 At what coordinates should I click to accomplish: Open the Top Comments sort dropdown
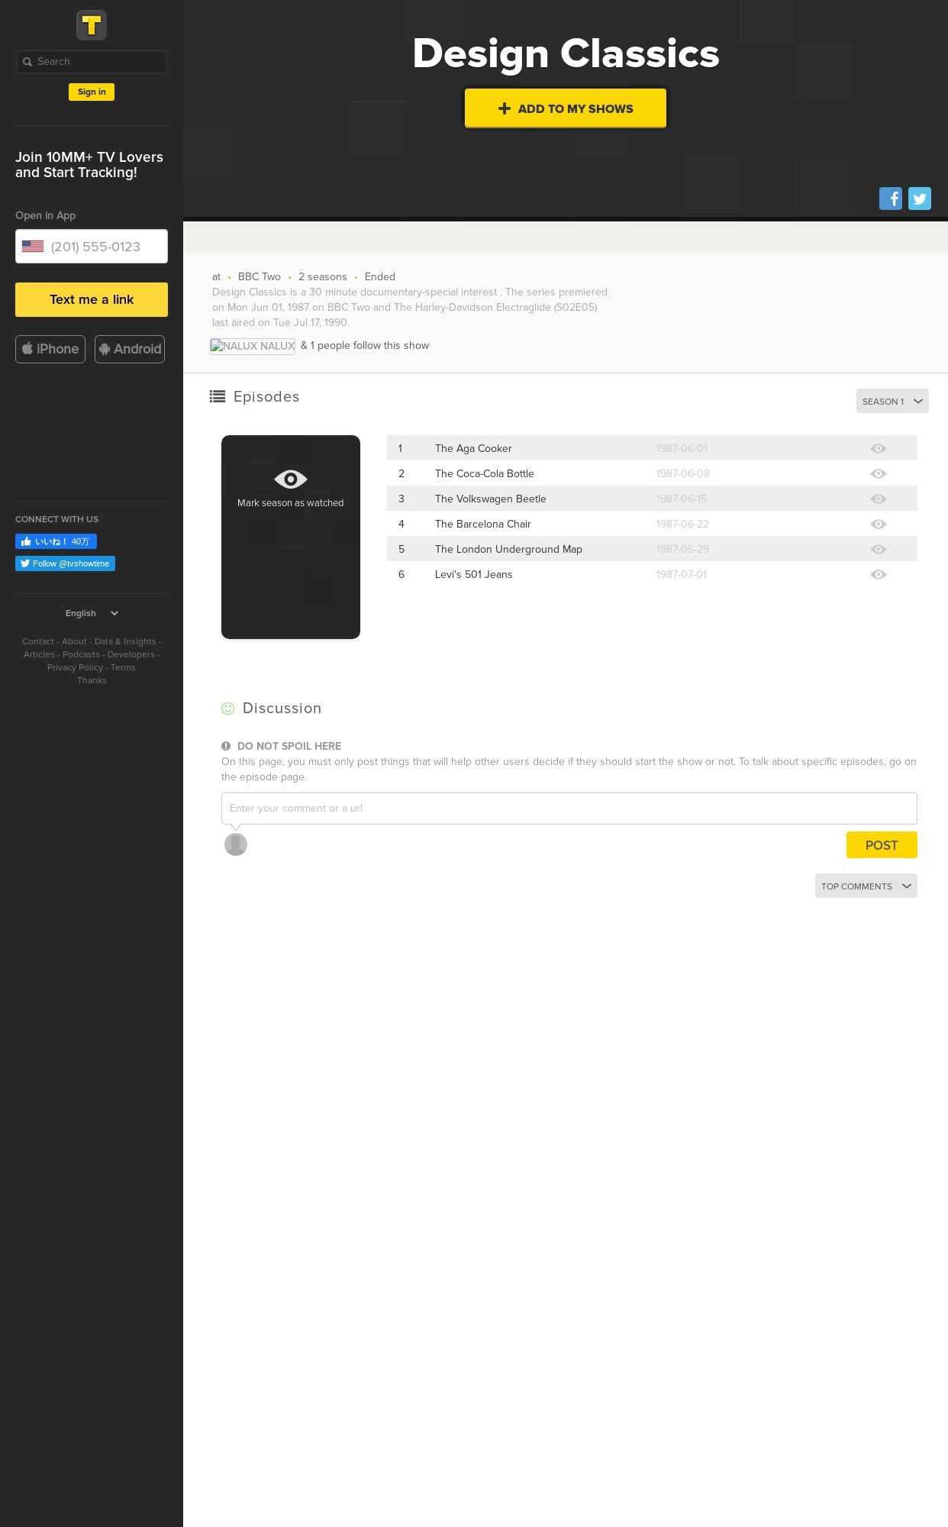(x=866, y=886)
